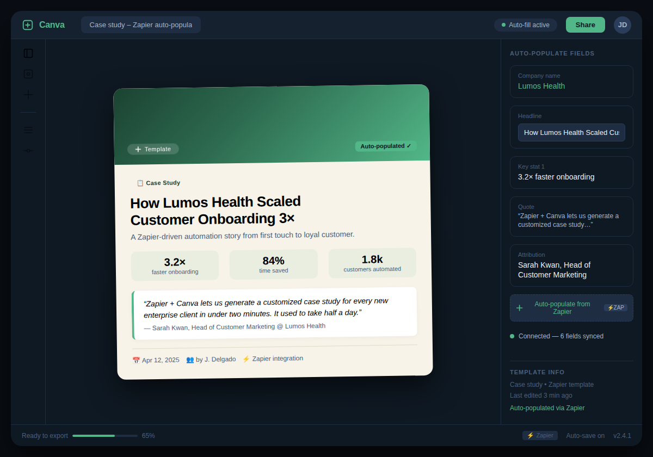Viewport: 653px width, 457px height.
Task: Select the Key stat 1 field
Action: click(x=571, y=172)
